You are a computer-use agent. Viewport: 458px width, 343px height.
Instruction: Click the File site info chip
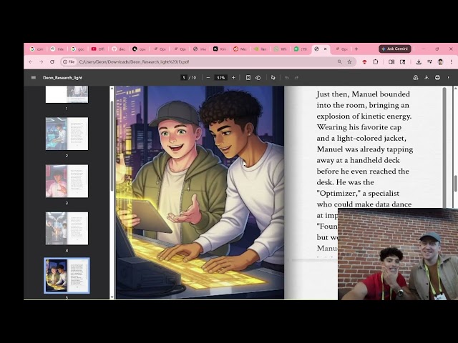click(69, 62)
